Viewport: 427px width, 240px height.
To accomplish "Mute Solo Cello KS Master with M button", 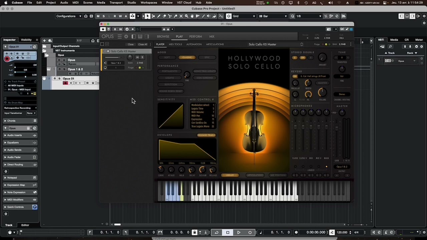I will [x=137, y=57].
